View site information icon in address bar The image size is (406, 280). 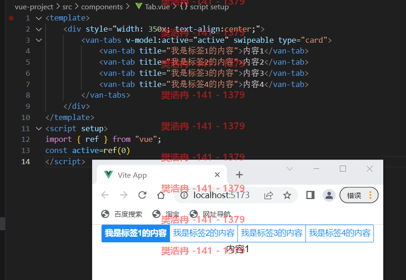click(184, 195)
